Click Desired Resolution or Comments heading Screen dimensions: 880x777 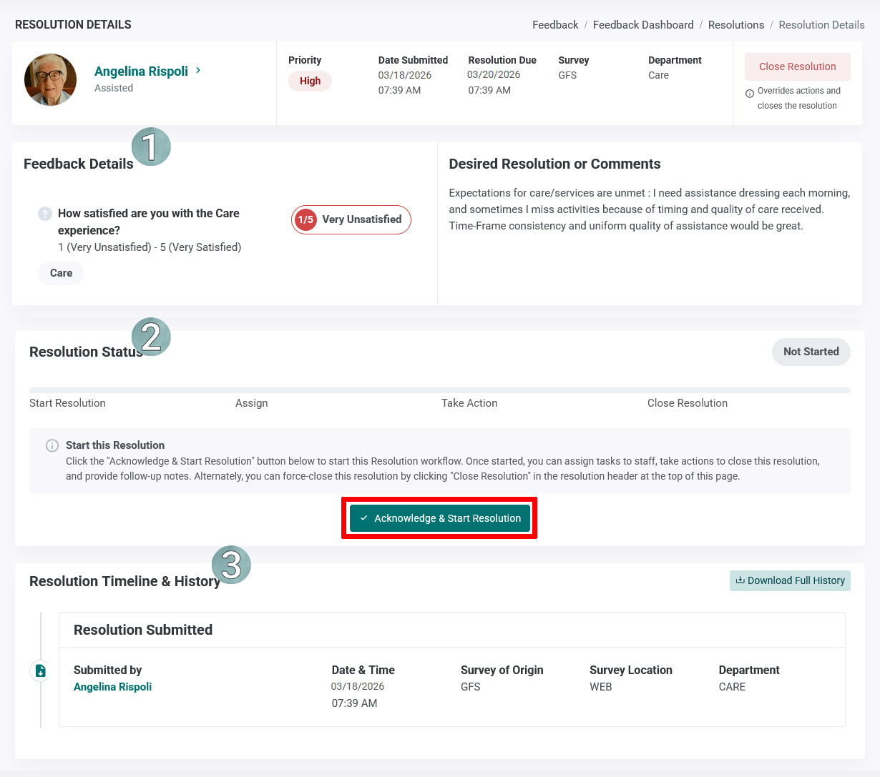554,164
